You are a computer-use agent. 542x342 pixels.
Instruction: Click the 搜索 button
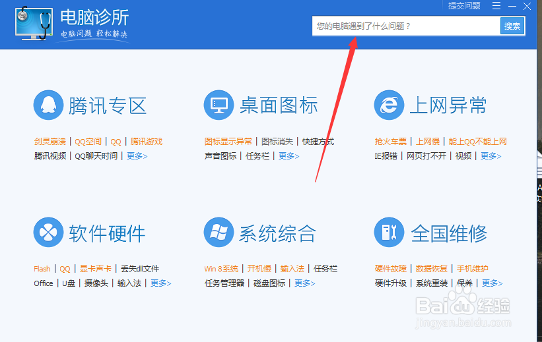coord(512,26)
